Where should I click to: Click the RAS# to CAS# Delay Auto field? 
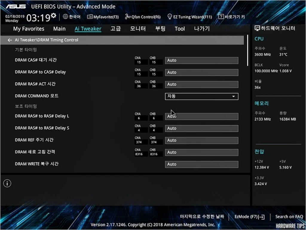pos(202,72)
